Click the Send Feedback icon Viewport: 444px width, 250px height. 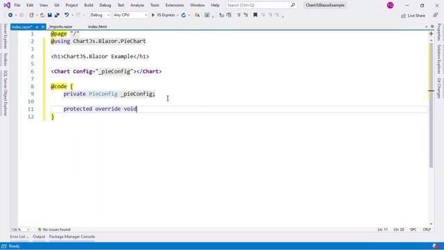coord(436,15)
